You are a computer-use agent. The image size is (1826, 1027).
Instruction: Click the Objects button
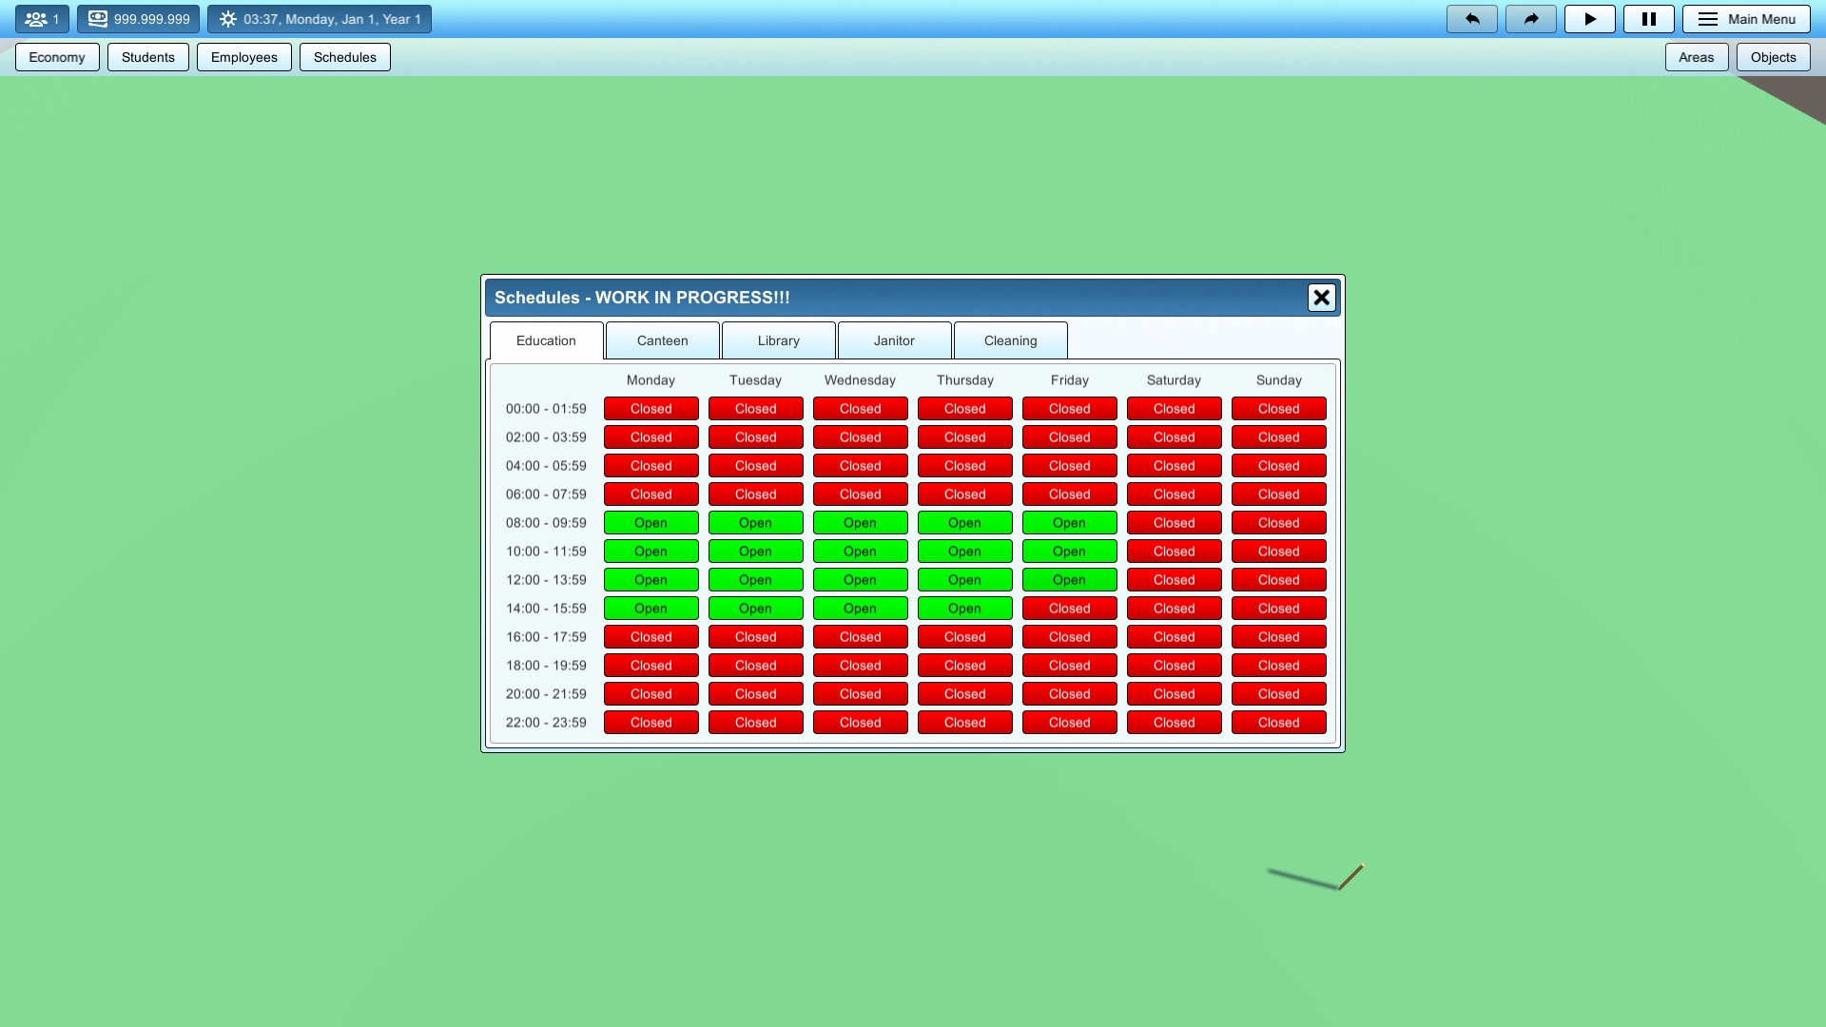pyautogui.click(x=1773, y=56)
